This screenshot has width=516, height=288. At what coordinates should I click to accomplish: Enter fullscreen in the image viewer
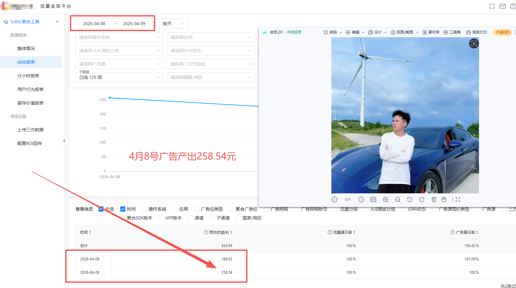point(458,200)
